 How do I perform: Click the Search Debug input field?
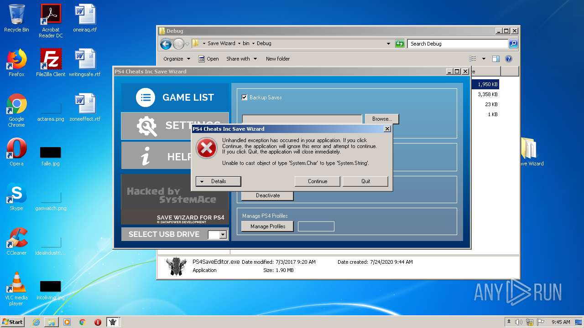pos(458,44)
